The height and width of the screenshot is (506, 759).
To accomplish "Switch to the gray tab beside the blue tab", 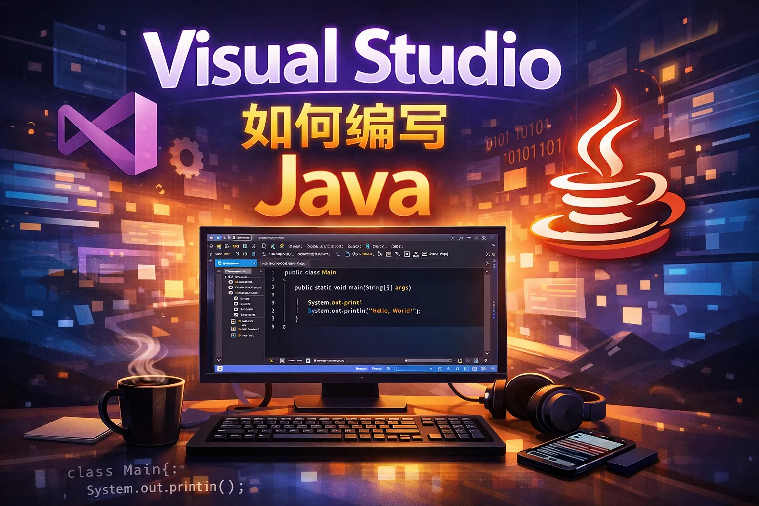I will [285, 264].
